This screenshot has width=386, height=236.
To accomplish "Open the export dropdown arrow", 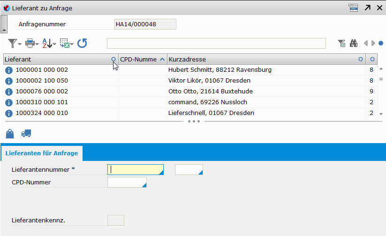I will [x=72, y=45].
